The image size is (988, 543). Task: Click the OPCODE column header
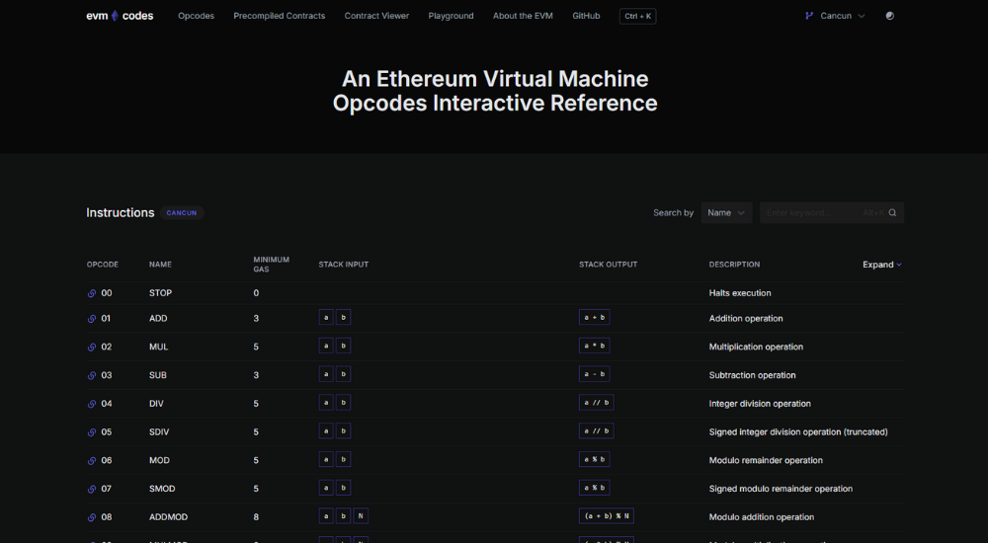pos(103,265)
